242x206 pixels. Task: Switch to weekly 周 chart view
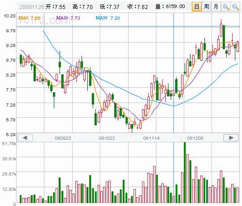pyautogui.click(x=206, y=7)
